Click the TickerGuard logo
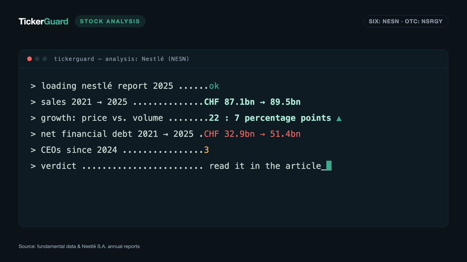467x262 pixels. click(x=43, y=22)
